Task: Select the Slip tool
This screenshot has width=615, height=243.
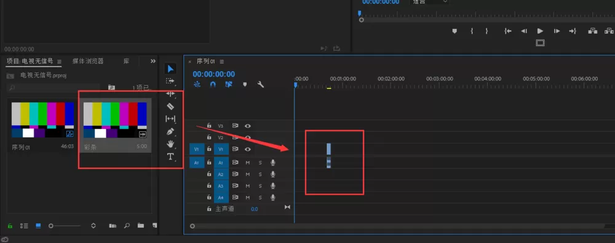Action: [x=170, y=118]
